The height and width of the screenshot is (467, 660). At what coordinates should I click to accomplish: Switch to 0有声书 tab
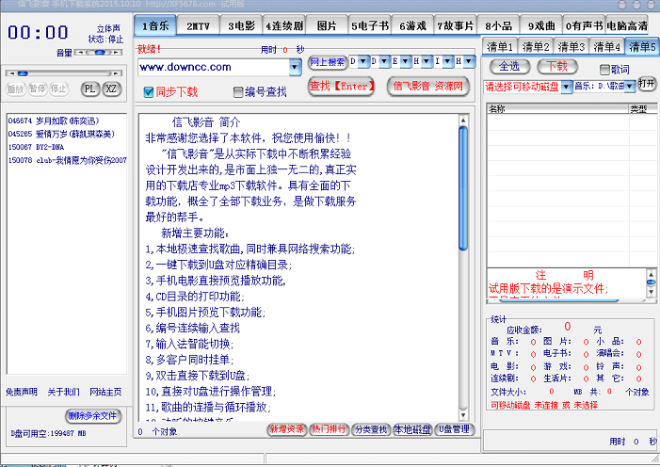click(x=585, y=26)
